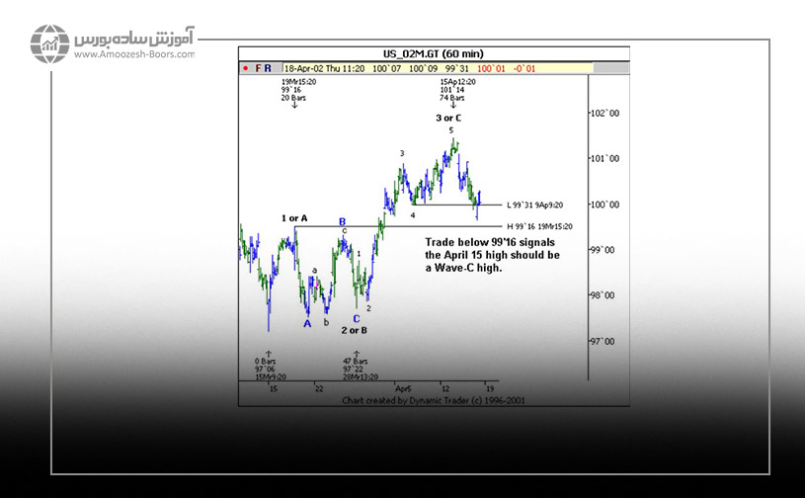Viewport: 805px width, 498px height.
Task: Click the down arrow under '74 Bars' label
Action: 451,104
